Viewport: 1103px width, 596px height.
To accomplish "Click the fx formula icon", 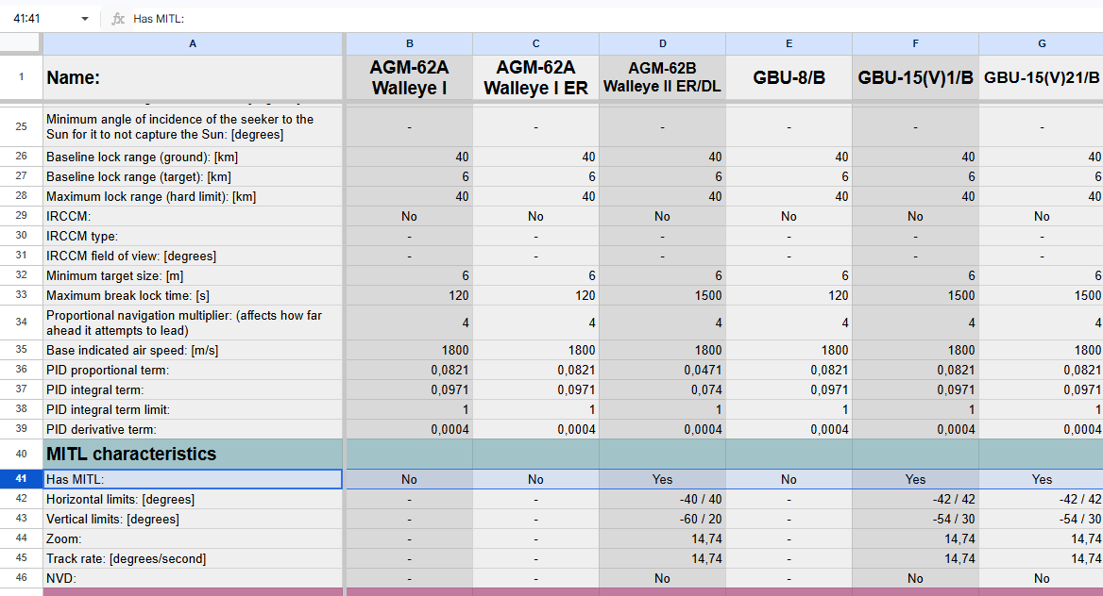I will [x=118, y=19].
